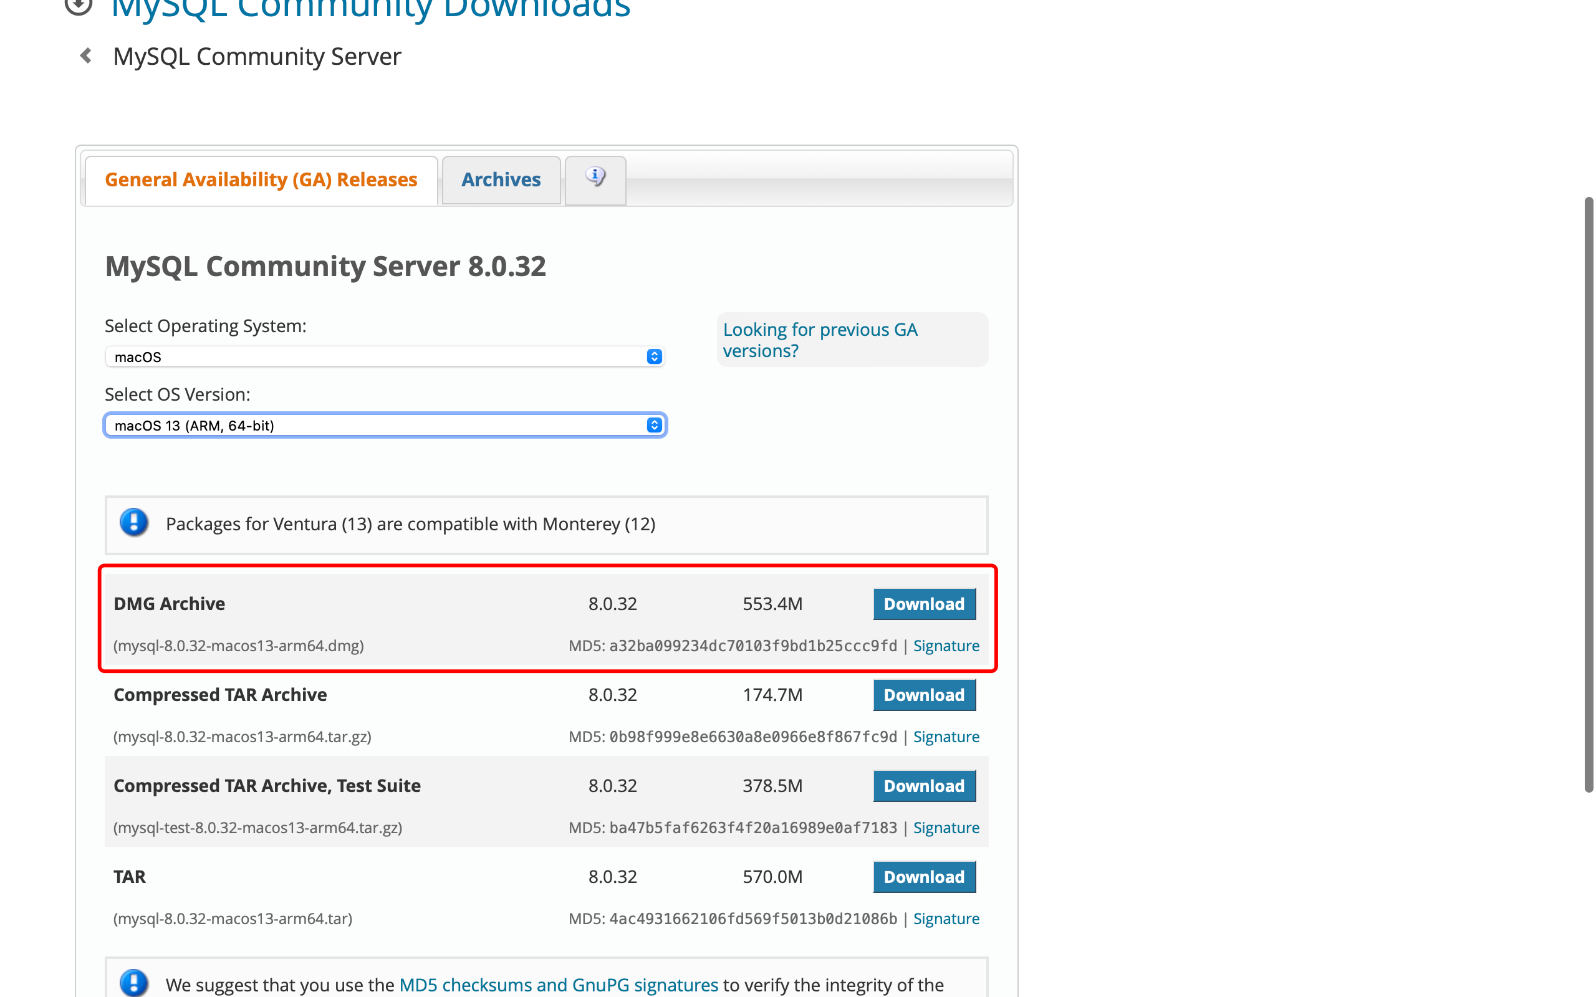Open Signature link for TAR package
This screenshot has width=1596, height=997.
click(946, 918)
